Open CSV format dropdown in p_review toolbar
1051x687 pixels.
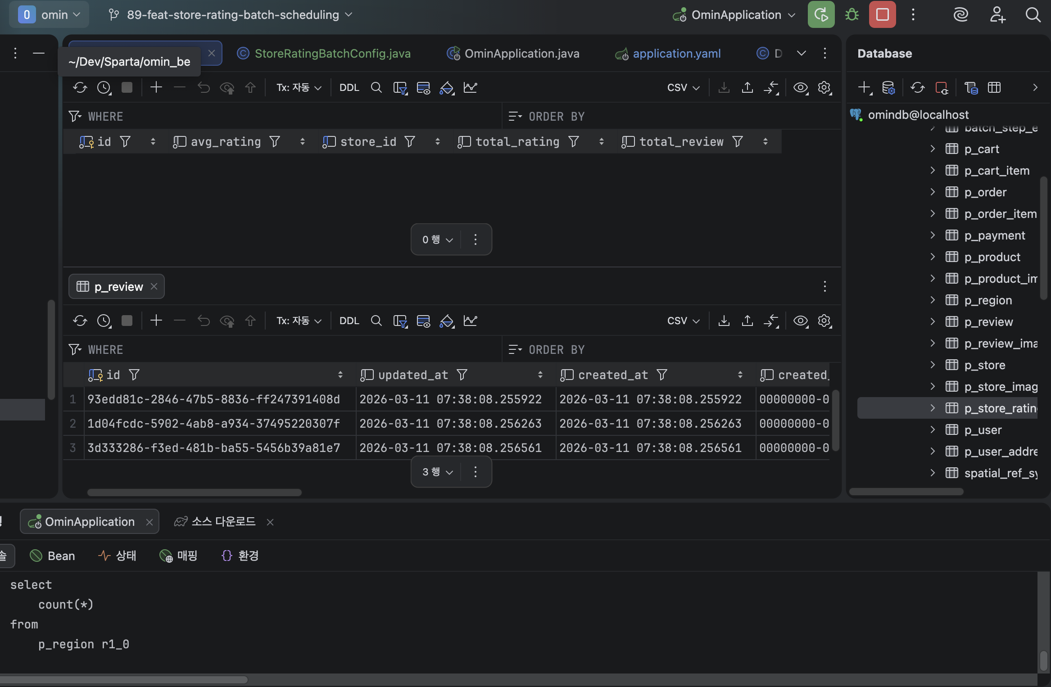683,321
